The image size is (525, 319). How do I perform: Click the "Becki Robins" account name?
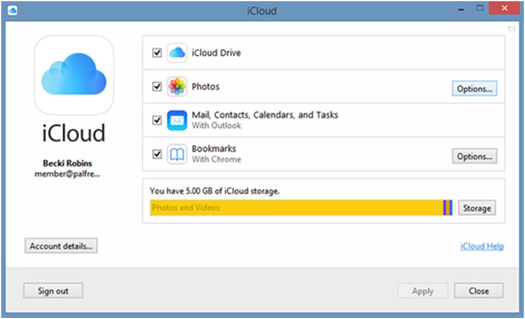click(67, 163)
